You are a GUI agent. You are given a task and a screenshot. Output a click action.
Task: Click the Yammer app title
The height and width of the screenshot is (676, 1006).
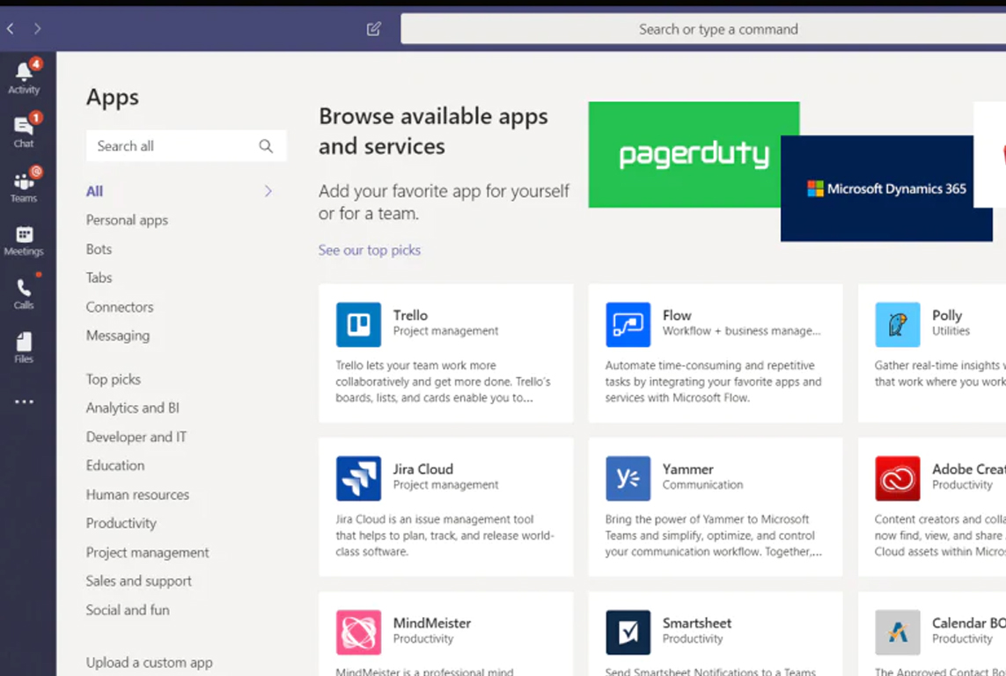click(x=688, y=469)
